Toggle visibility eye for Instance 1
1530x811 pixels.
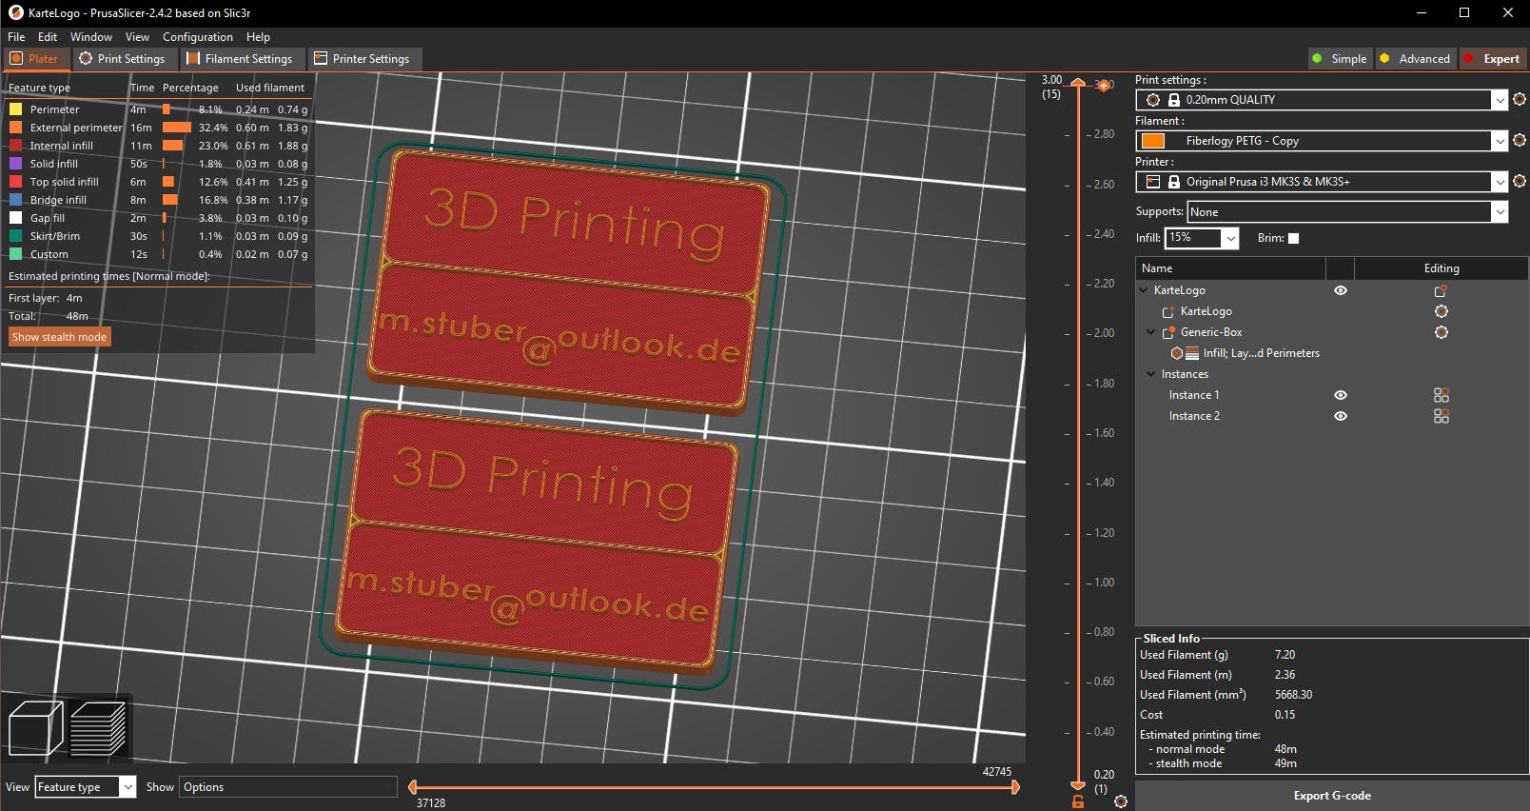1341,395
